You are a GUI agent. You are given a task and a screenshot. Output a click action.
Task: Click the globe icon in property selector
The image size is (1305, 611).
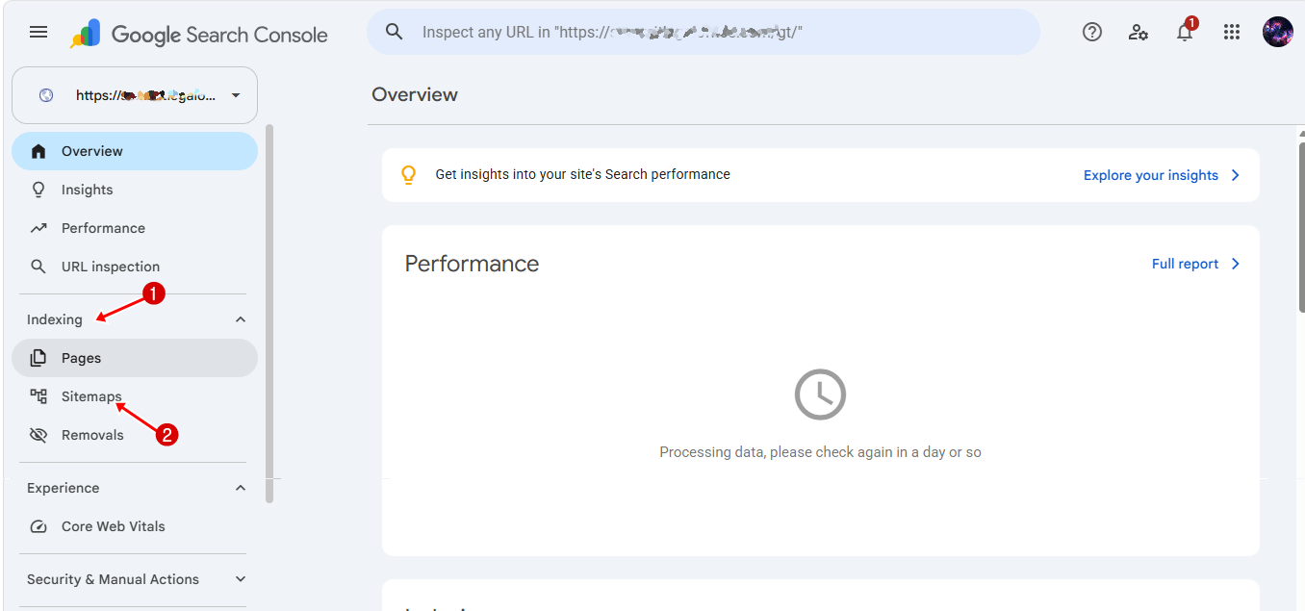click(46, 95)
